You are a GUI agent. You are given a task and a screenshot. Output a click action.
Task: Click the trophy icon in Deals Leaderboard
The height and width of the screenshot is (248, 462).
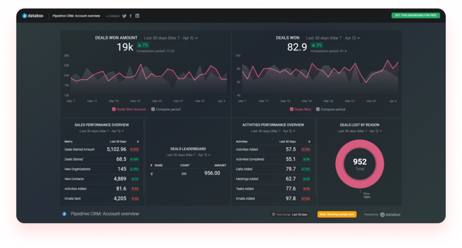pos(152,174)
